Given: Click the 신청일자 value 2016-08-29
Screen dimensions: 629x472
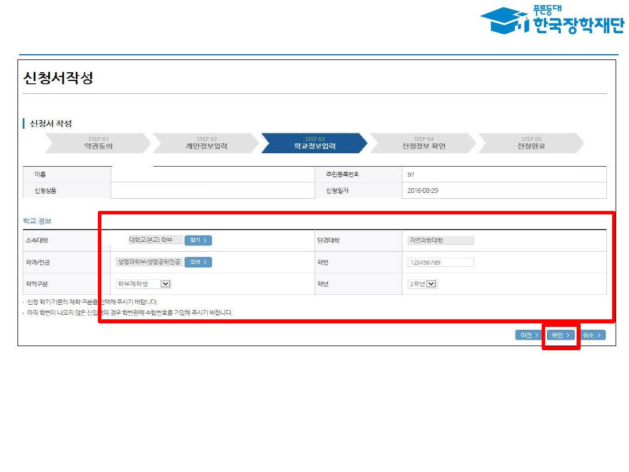Looking at the screenshot, I should click(423, 191).
